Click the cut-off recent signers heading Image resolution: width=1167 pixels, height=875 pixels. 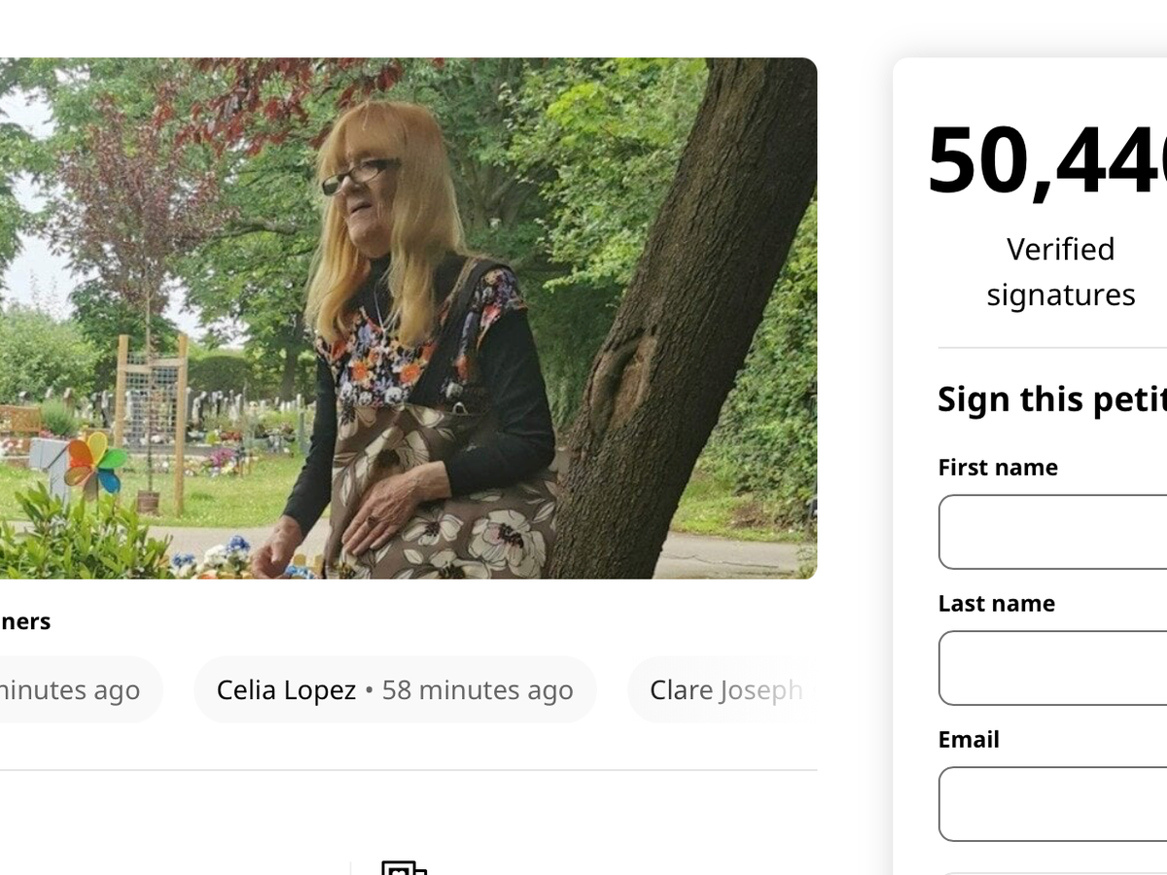[x=25, y=621]
